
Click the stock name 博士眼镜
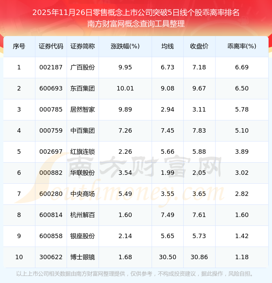83,257
